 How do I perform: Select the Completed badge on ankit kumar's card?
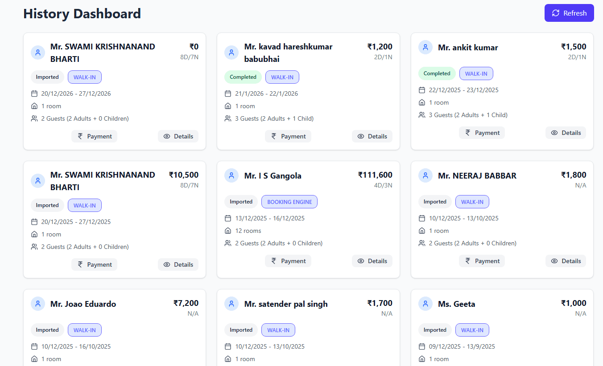[437, 73]
